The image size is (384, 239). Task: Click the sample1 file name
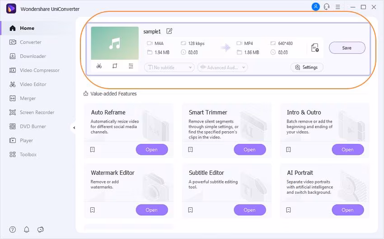[x=152, y=32]
